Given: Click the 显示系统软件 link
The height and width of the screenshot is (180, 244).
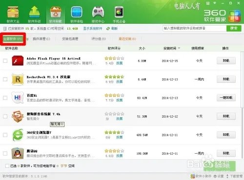Looking at the screenshot, I should coord(93,29).
